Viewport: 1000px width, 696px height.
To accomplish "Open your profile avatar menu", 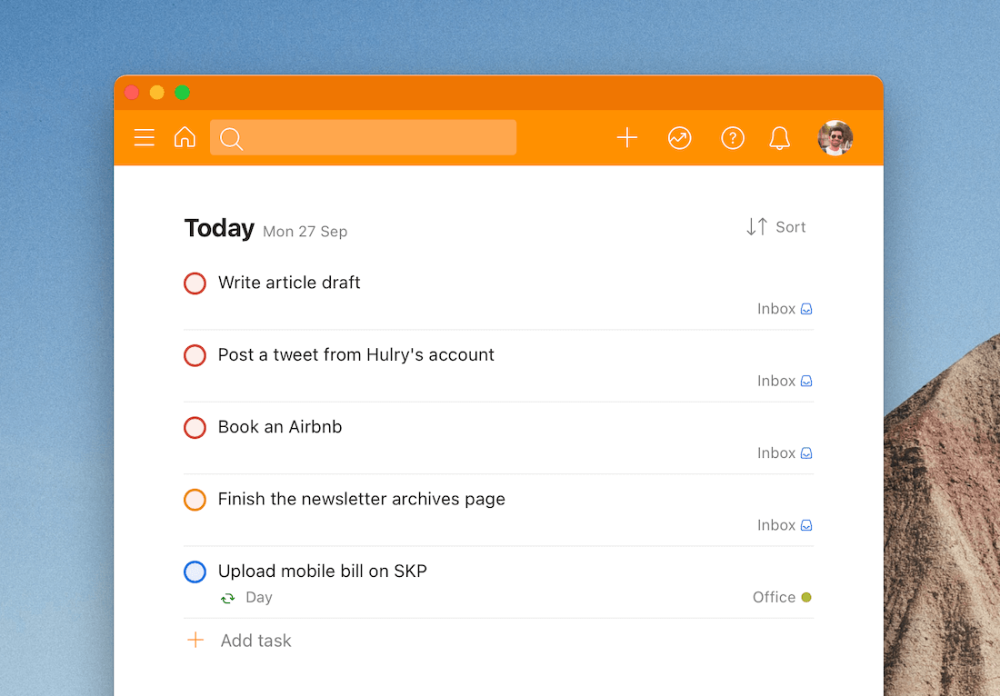I will point(835,137).
